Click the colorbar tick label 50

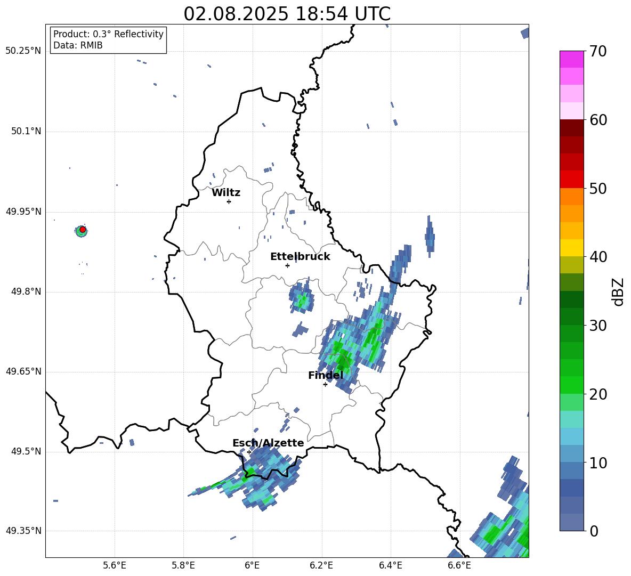point(597,188)
